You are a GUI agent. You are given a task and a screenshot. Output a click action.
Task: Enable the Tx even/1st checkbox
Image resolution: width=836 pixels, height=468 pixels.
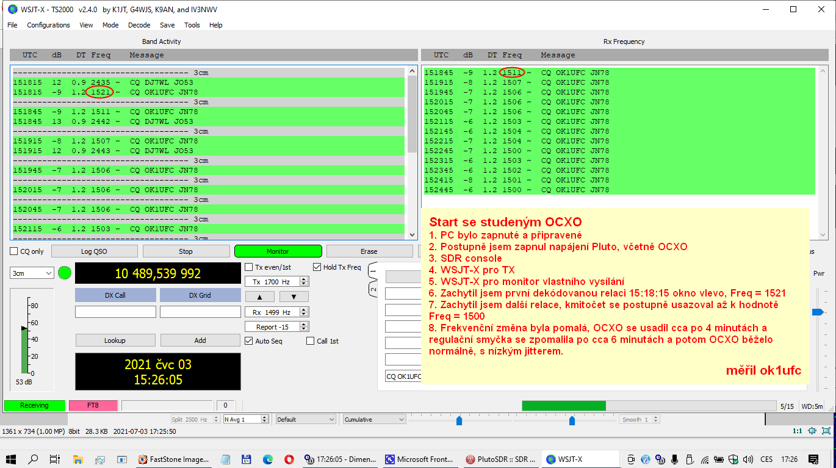(249, 267)
